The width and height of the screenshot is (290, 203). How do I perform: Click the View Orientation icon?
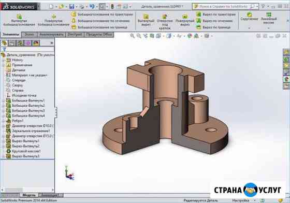pyautogui.click(x=158, y=36)
